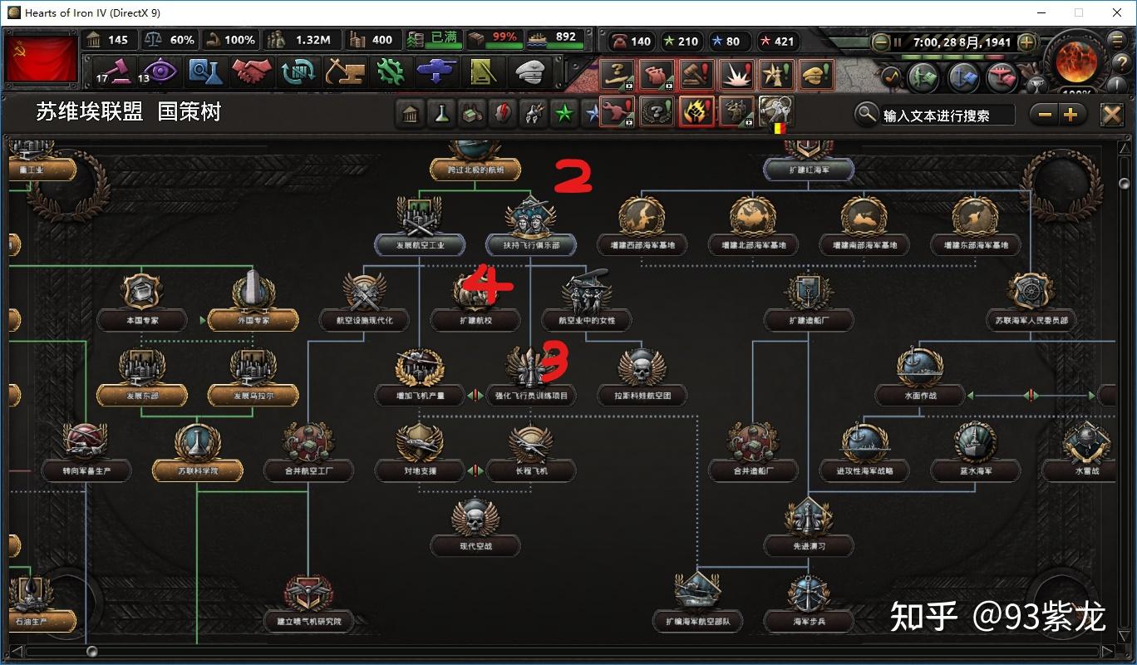Click the keys alert with Belgian flag
Screen dimensions: 1137x665
coord(776,111)
